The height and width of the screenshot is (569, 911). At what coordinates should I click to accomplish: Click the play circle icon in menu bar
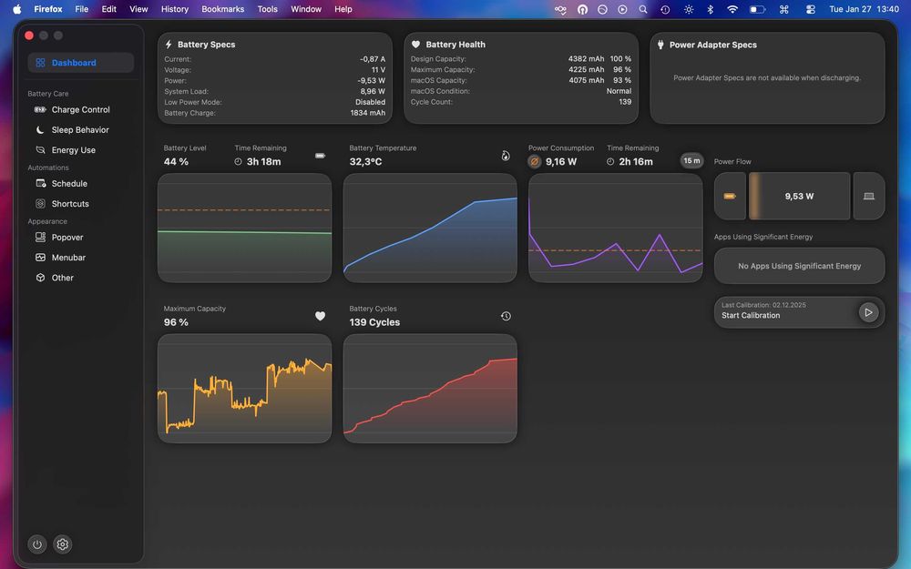622,9
